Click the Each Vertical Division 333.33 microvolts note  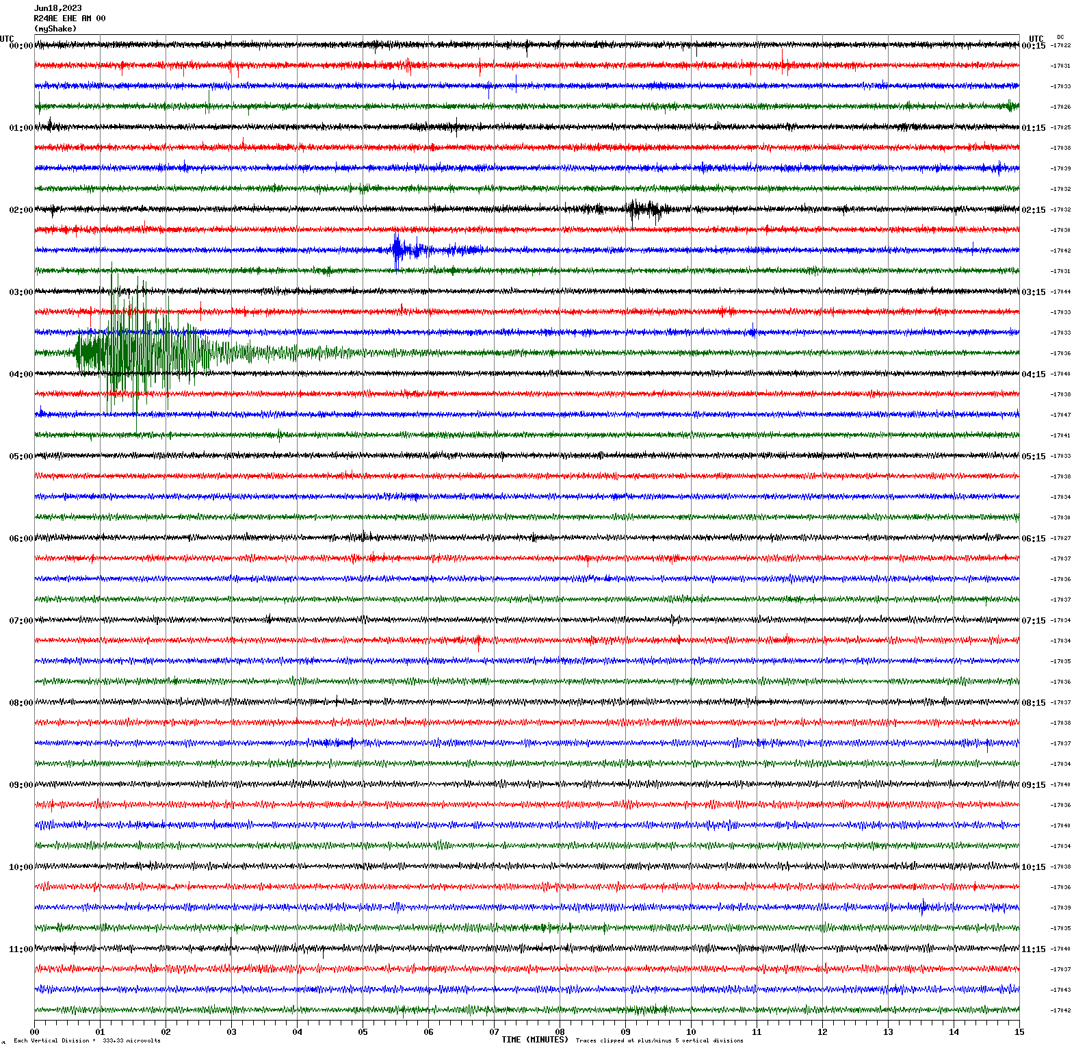pos(87,1040)
